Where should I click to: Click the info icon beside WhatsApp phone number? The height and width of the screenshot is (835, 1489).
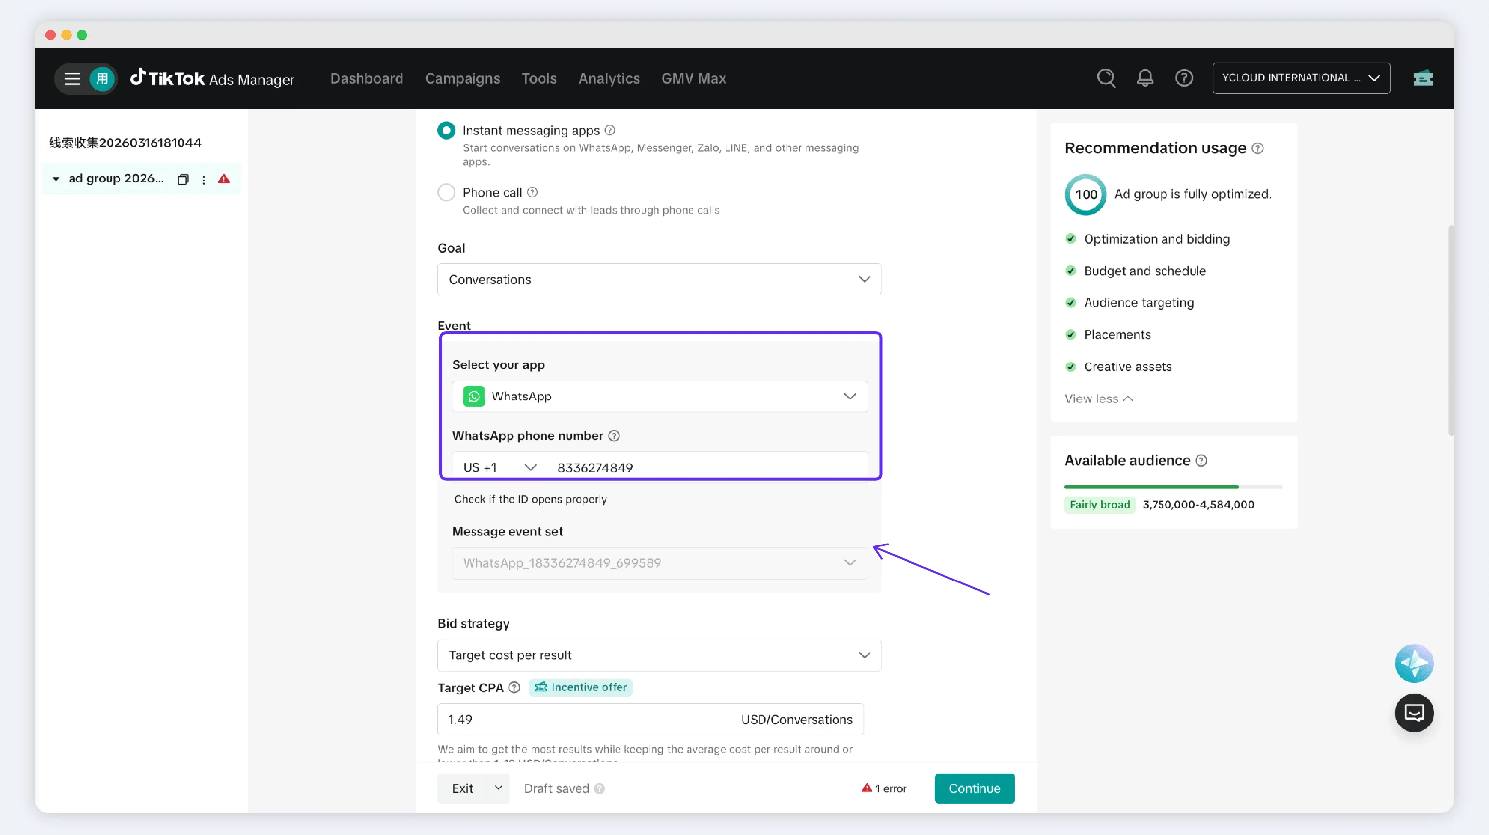click(x=614, y=436)
